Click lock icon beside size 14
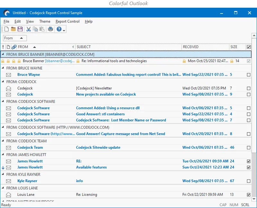Image resolution: width=257 pixels, height=208 pixels. (x=232, y=61)
